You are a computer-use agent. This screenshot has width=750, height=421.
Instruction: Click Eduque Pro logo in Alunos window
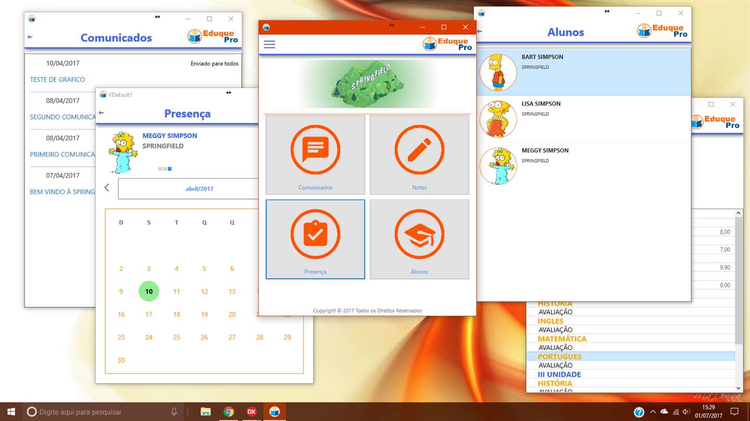coord(662,31)
